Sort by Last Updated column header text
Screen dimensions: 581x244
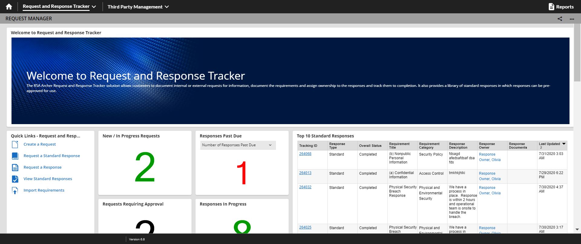(x=549, y=144)
